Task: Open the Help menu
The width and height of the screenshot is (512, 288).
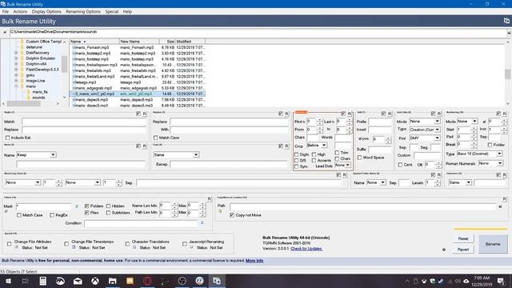Action: pyautogui.click(x=127, y=11)
